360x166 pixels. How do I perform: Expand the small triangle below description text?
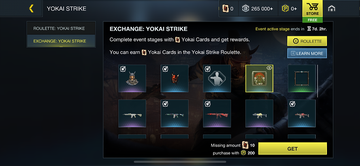244,53
